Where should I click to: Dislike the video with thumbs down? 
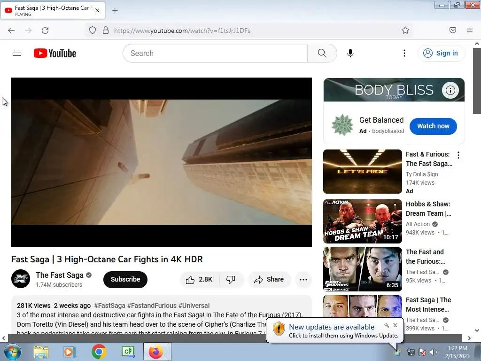231,279
